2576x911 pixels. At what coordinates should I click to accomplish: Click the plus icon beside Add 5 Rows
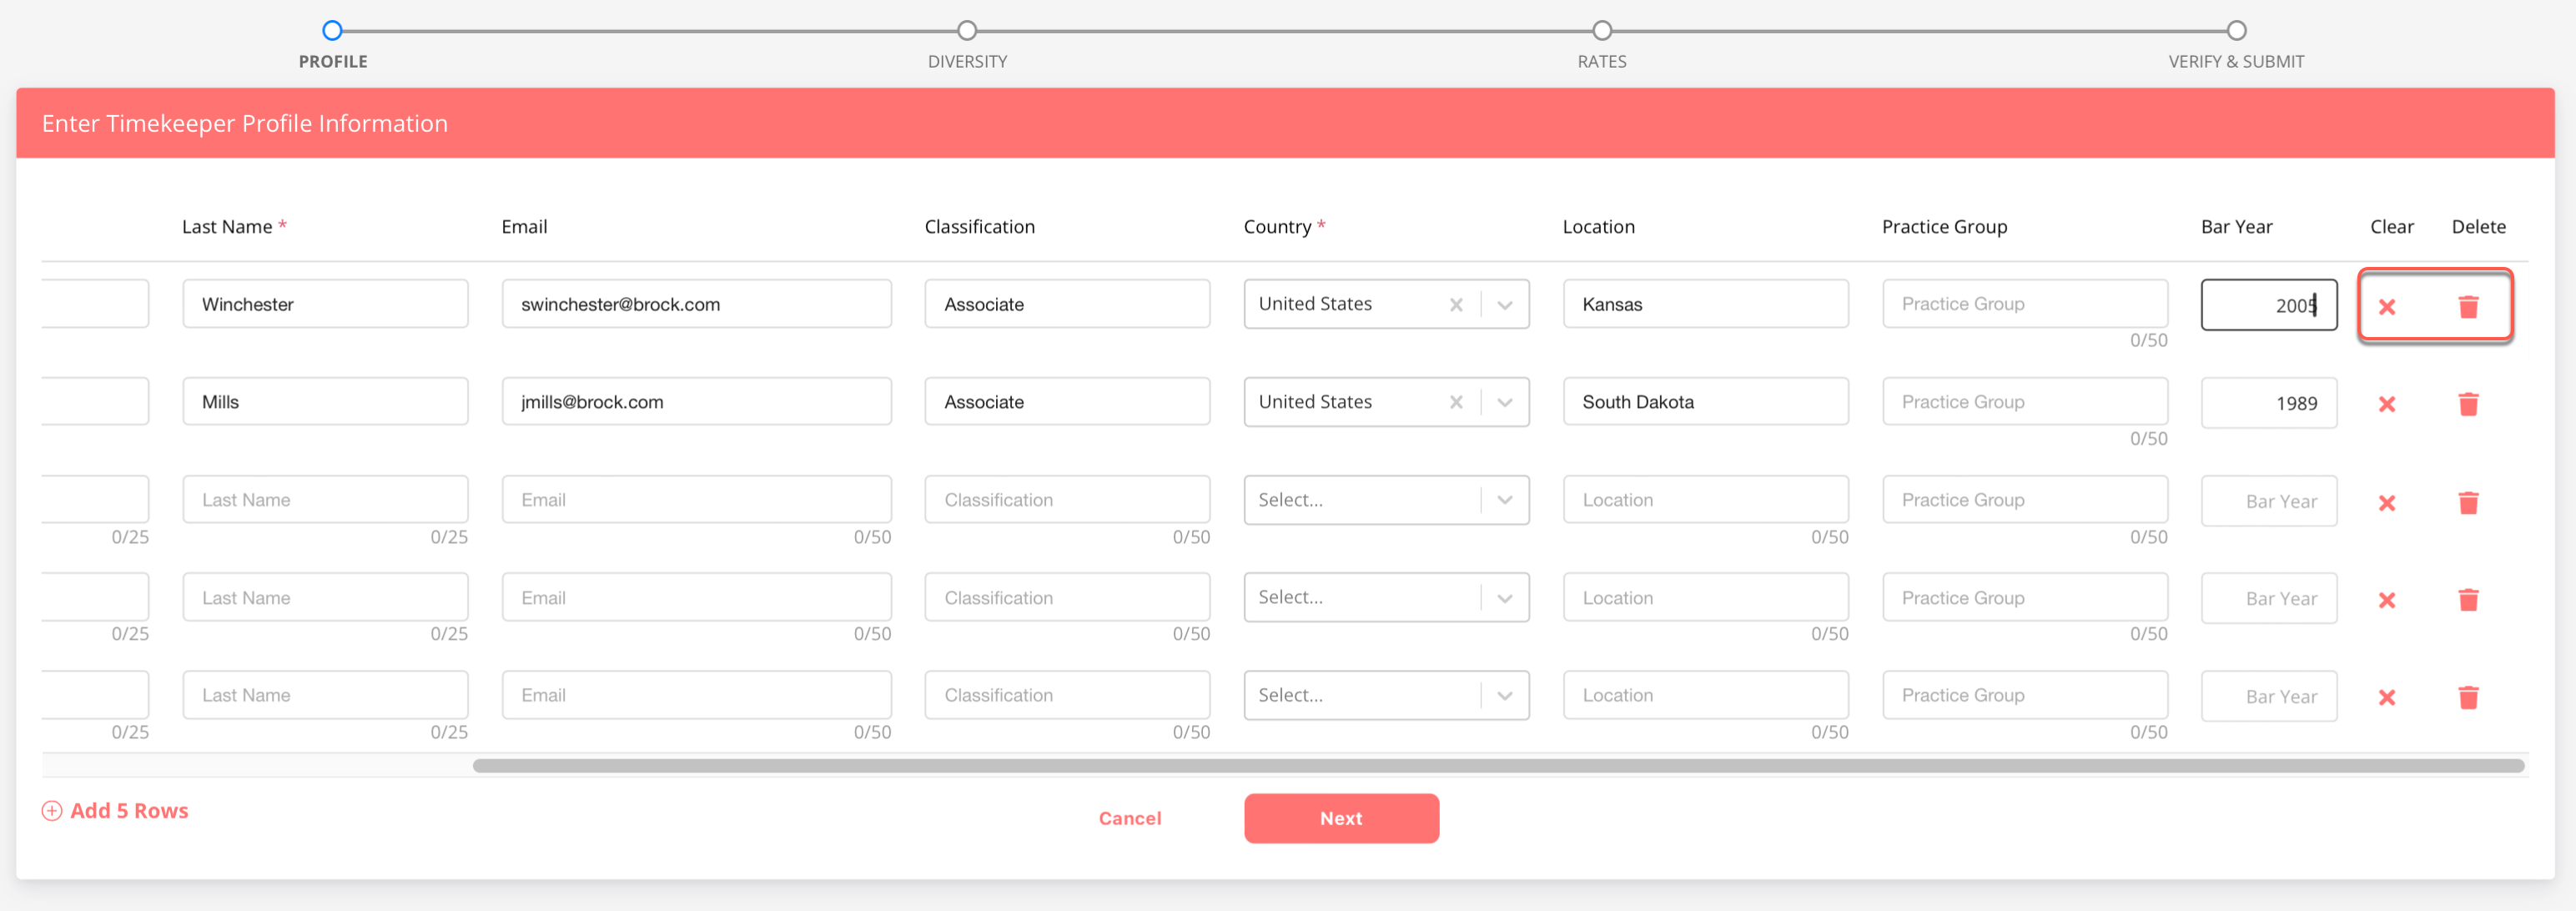click(51, 810)
